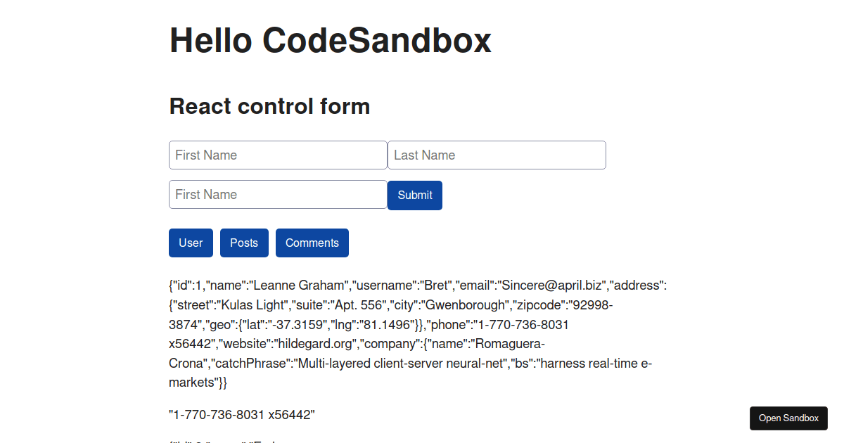
Task: Click the Posts button
Action: click(244, 243)
